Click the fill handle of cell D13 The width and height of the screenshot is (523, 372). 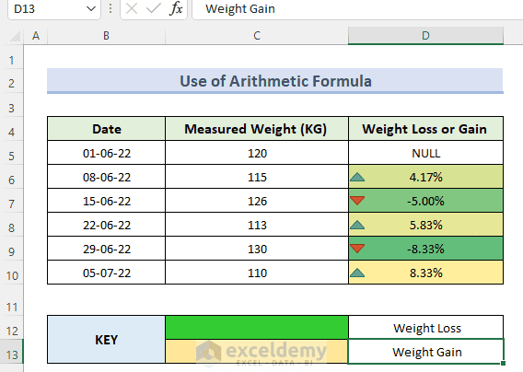[504, 363]
